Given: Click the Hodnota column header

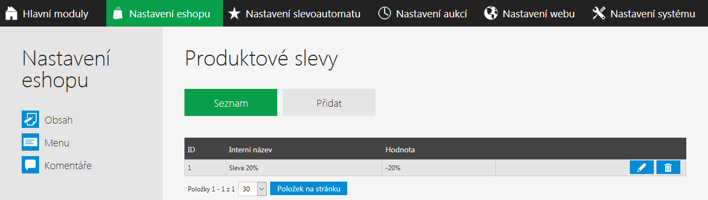Looking at the screenshot, I should [400, 149].
